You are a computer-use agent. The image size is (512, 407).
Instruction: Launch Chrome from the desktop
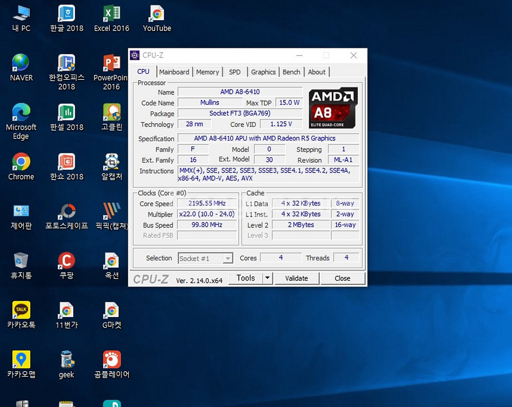pos(21,167)
